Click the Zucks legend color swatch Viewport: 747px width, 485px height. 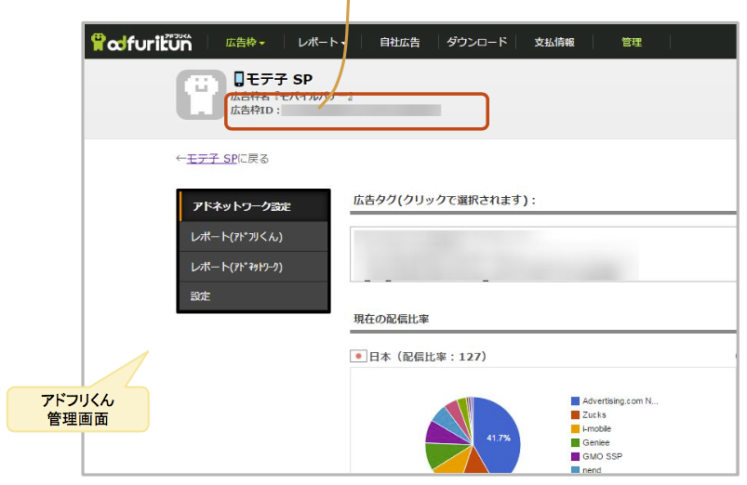pyautogui.click(x=575, y=415)
